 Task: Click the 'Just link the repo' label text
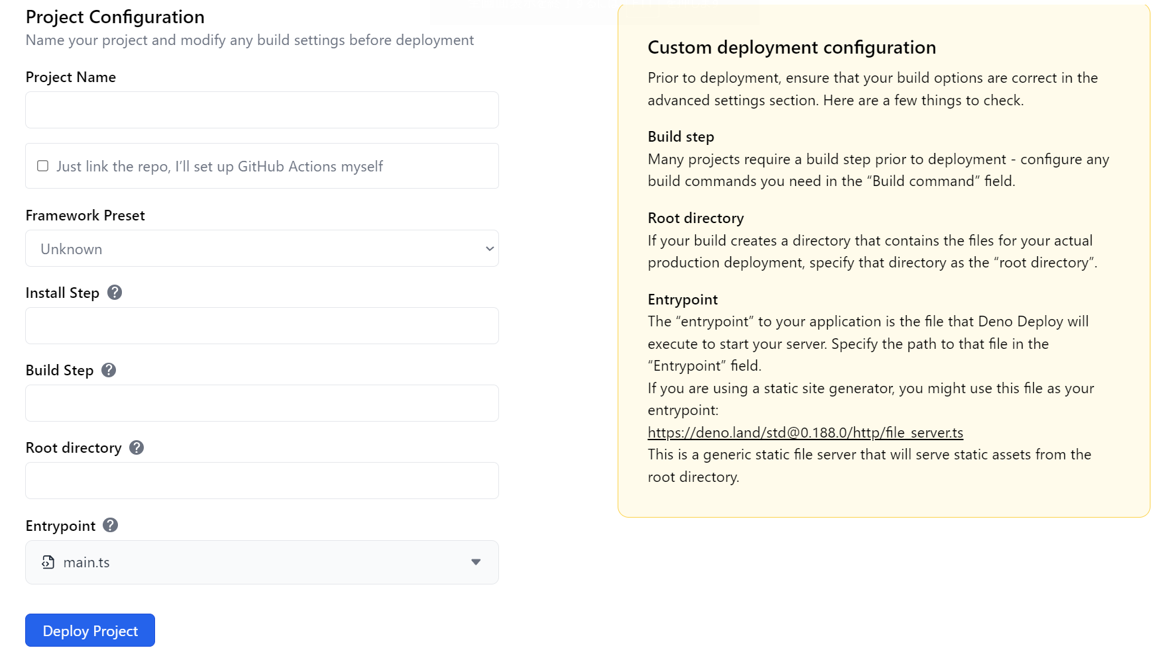point(219,166)
